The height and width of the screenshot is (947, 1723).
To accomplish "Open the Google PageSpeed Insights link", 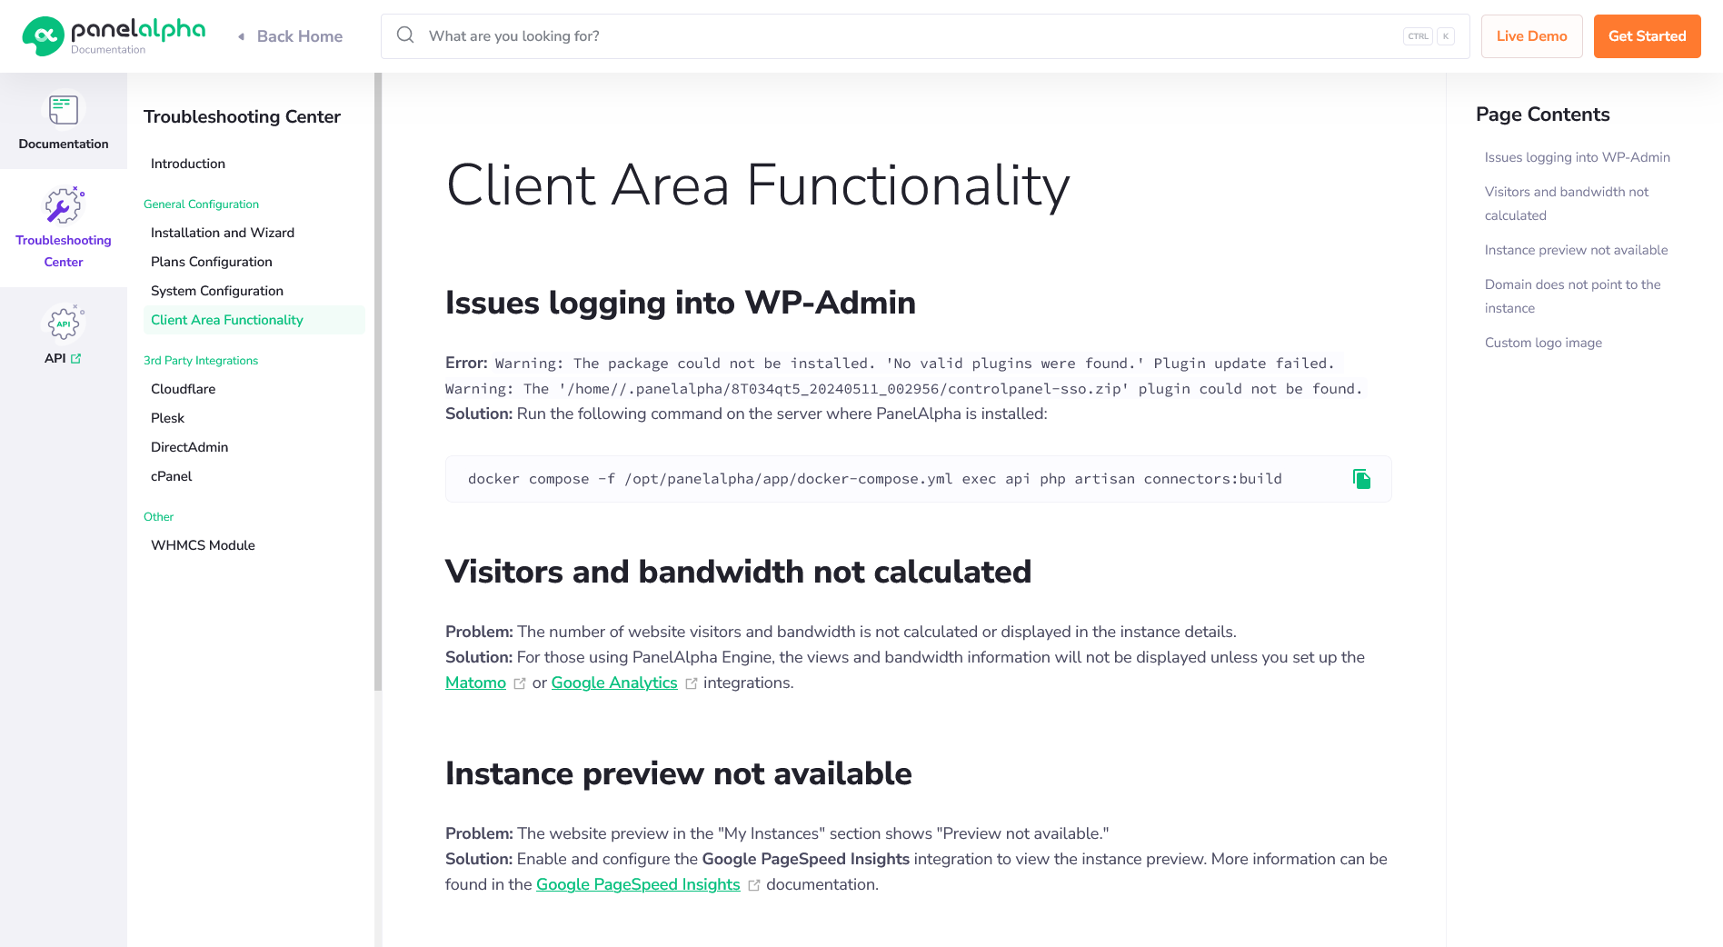I will tap(638, 884).
